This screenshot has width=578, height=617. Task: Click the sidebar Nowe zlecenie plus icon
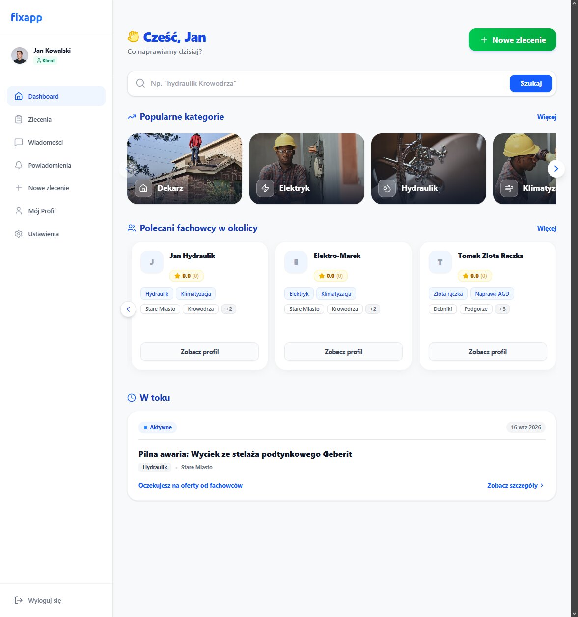click(19, 188)
